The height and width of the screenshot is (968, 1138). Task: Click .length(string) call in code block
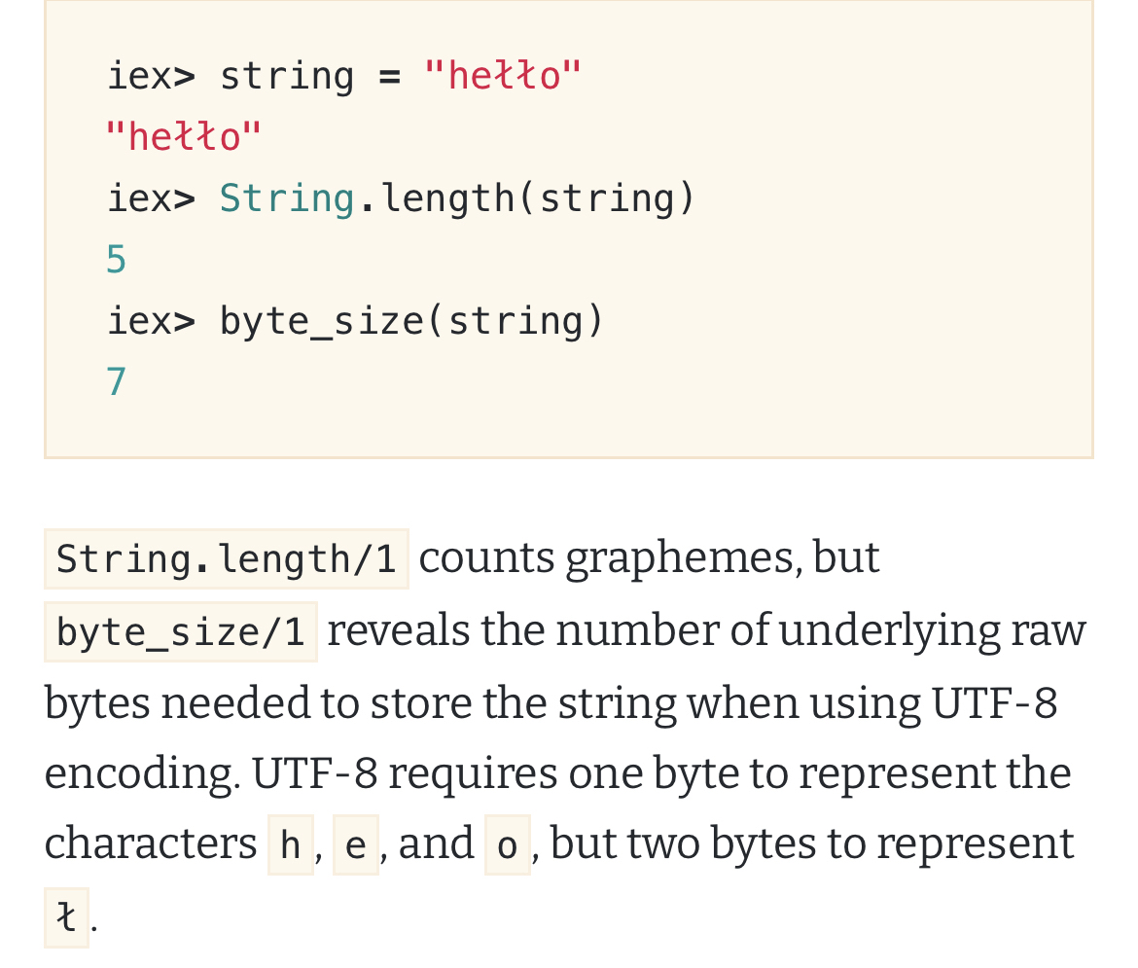tap(527, 199)
